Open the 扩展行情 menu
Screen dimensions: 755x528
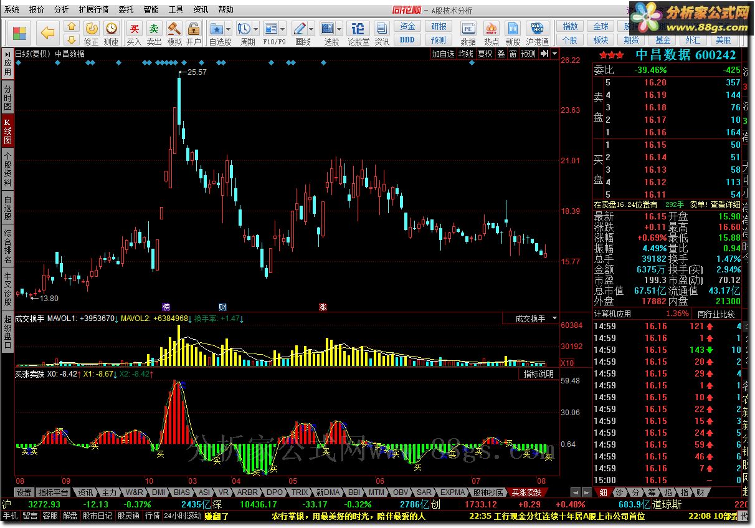pos(93,10)
